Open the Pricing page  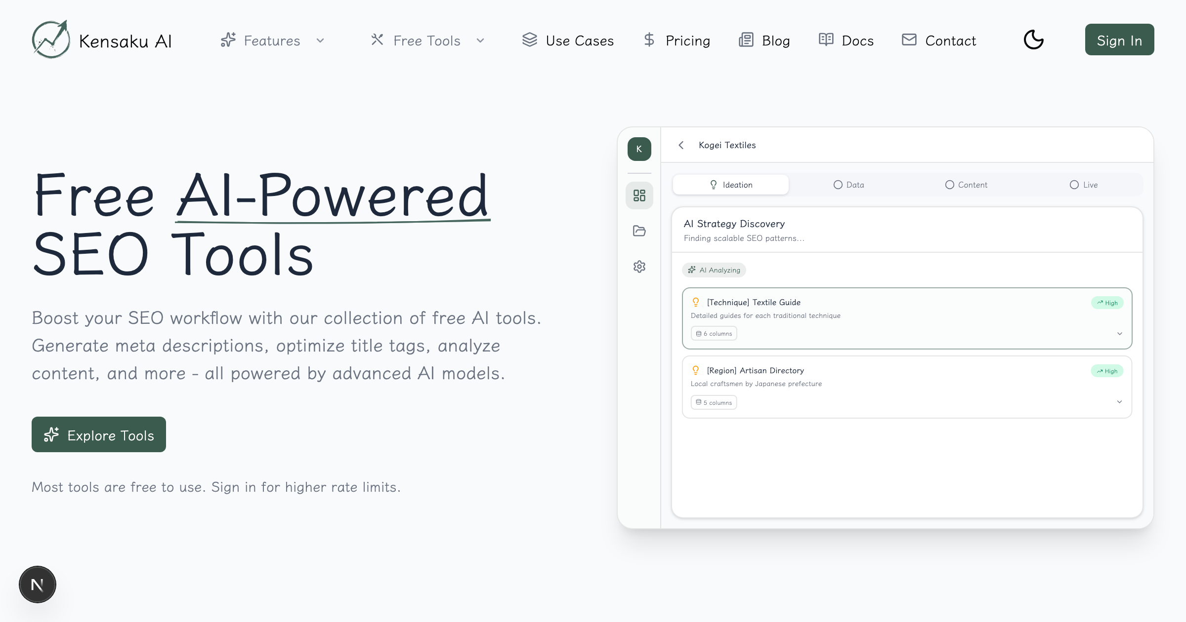[x=677, y=40]
